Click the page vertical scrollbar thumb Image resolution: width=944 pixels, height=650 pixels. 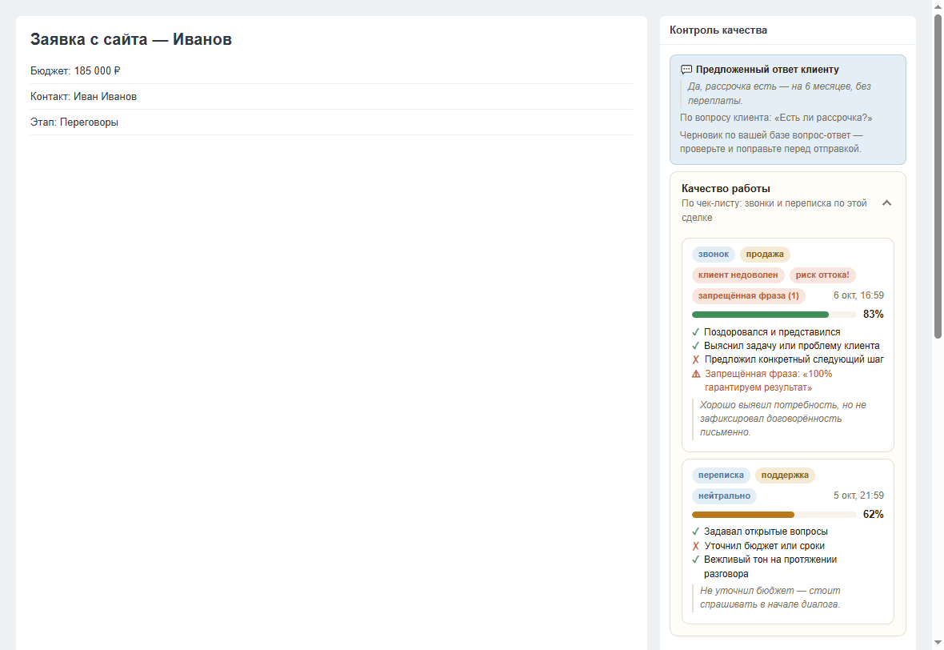pyautogui.click(x=938, y=176)
